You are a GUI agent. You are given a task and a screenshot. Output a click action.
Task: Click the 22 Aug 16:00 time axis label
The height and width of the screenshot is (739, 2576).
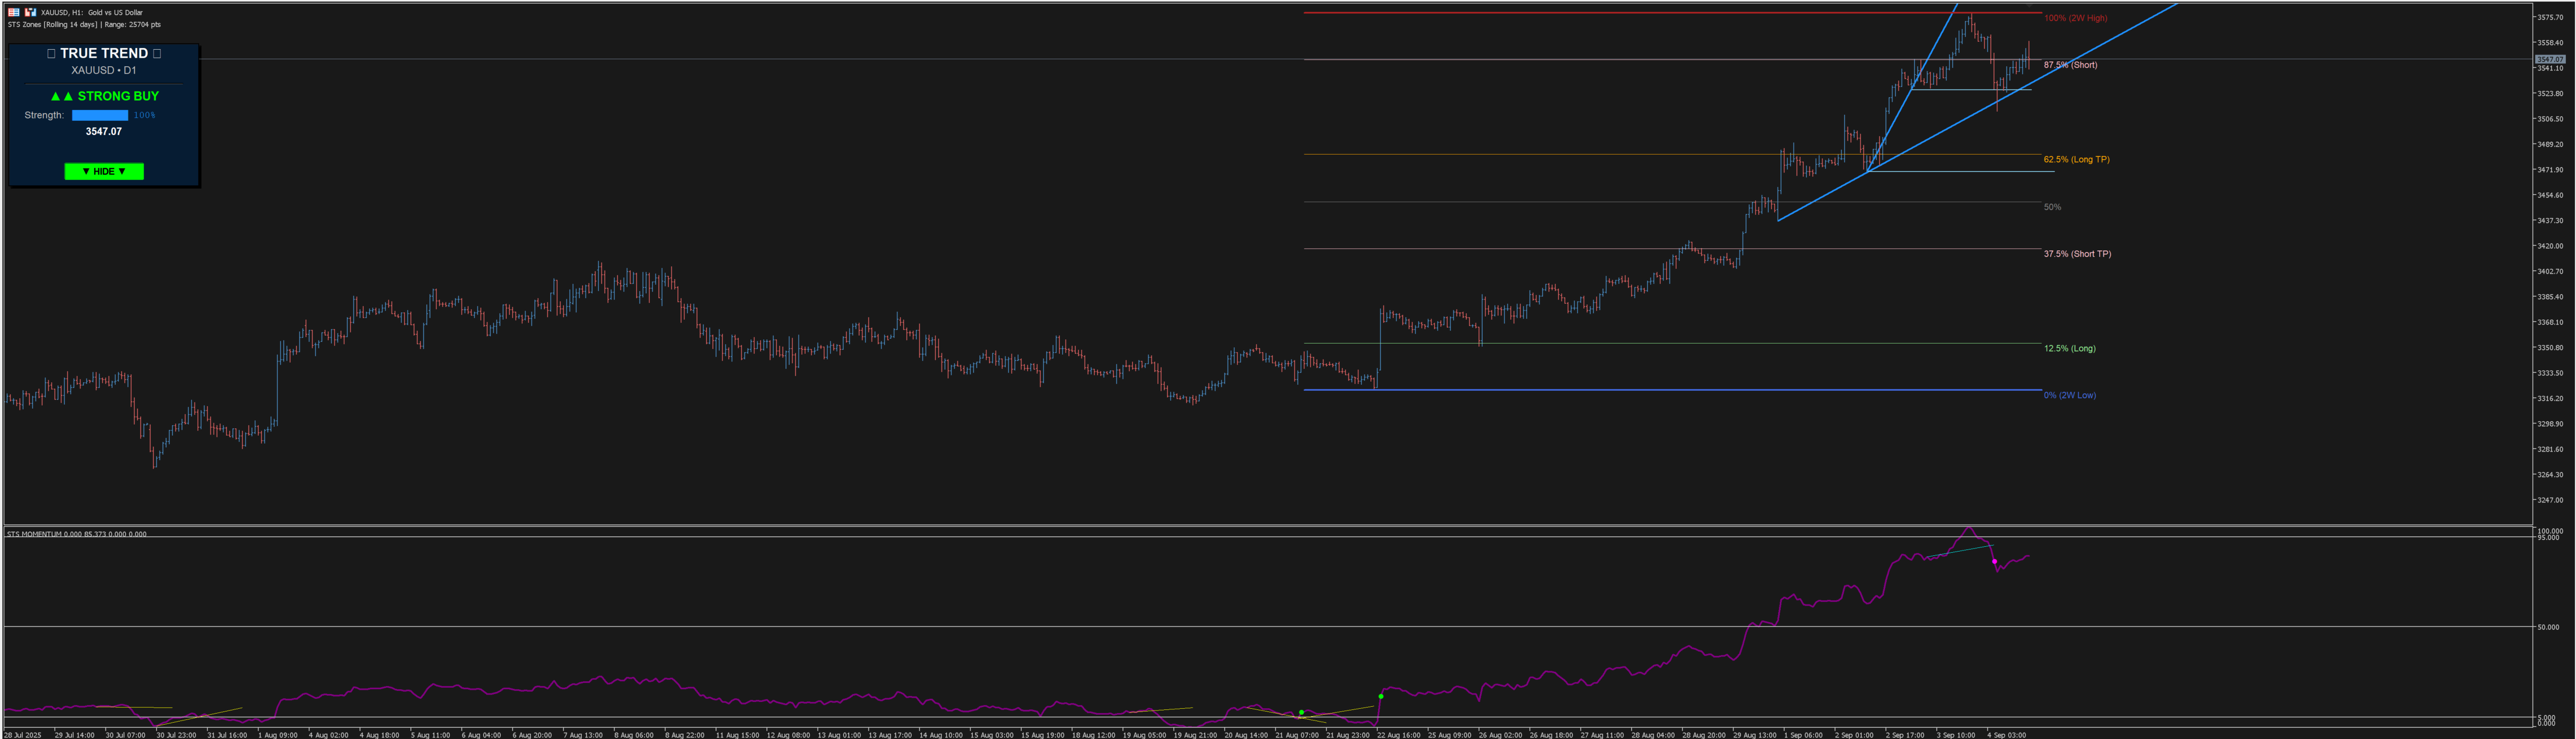tap(1398, 735)
